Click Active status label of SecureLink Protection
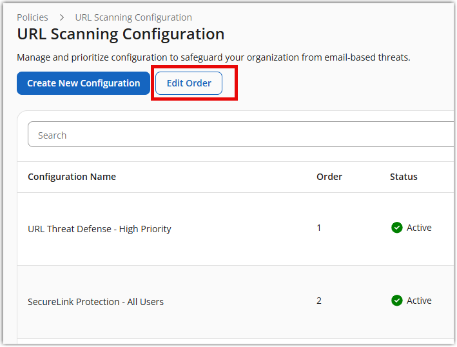 click(419, 301)
